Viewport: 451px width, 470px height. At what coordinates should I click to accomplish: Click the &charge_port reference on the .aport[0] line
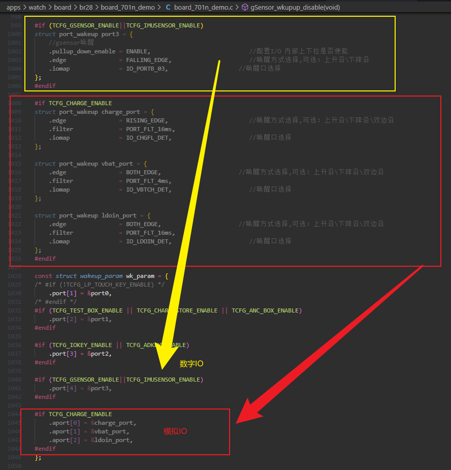(112, 423)
